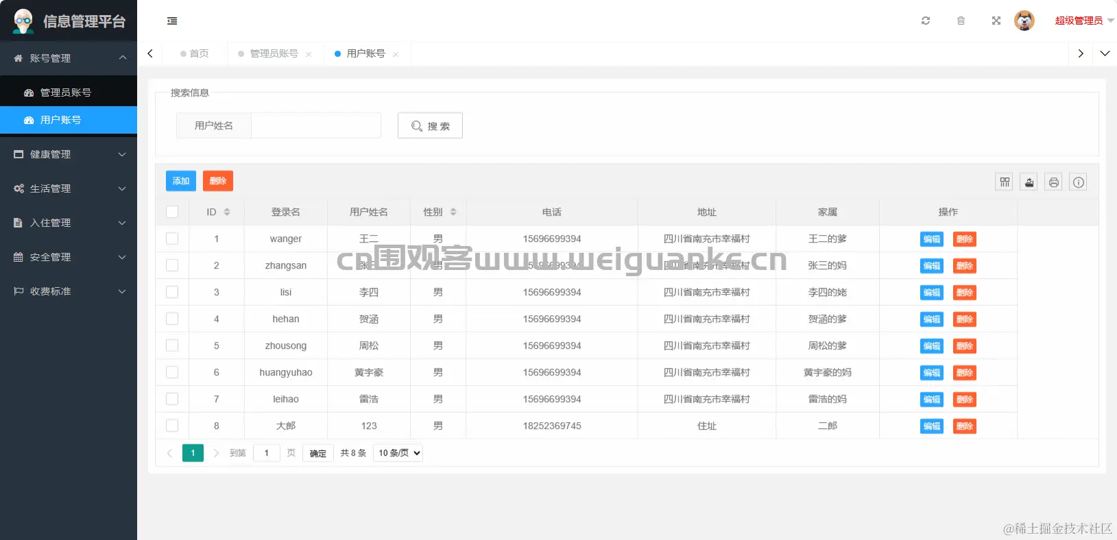Image resolution: width=1117 pixels, height=540 pixels.
Task: Go to the previous page arrow in pagination
Action: (x=169, y=453)
